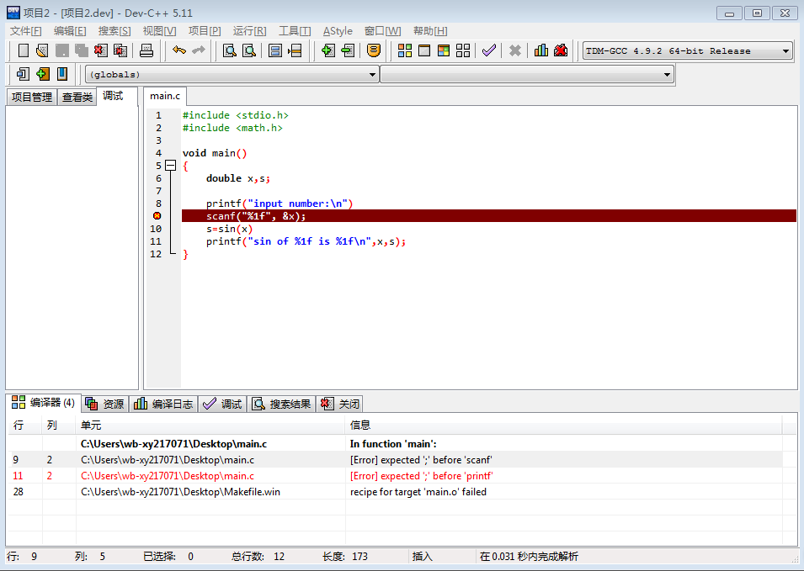
Task: Open the 文件[F] menu
Action: point(25,31)
